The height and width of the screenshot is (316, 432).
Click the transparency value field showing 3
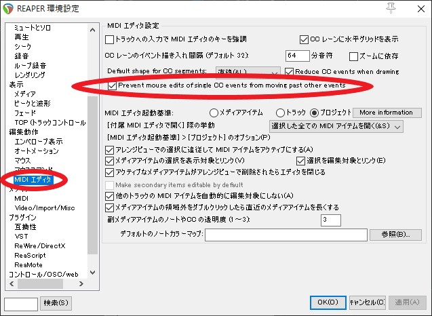tap(331, 220)
